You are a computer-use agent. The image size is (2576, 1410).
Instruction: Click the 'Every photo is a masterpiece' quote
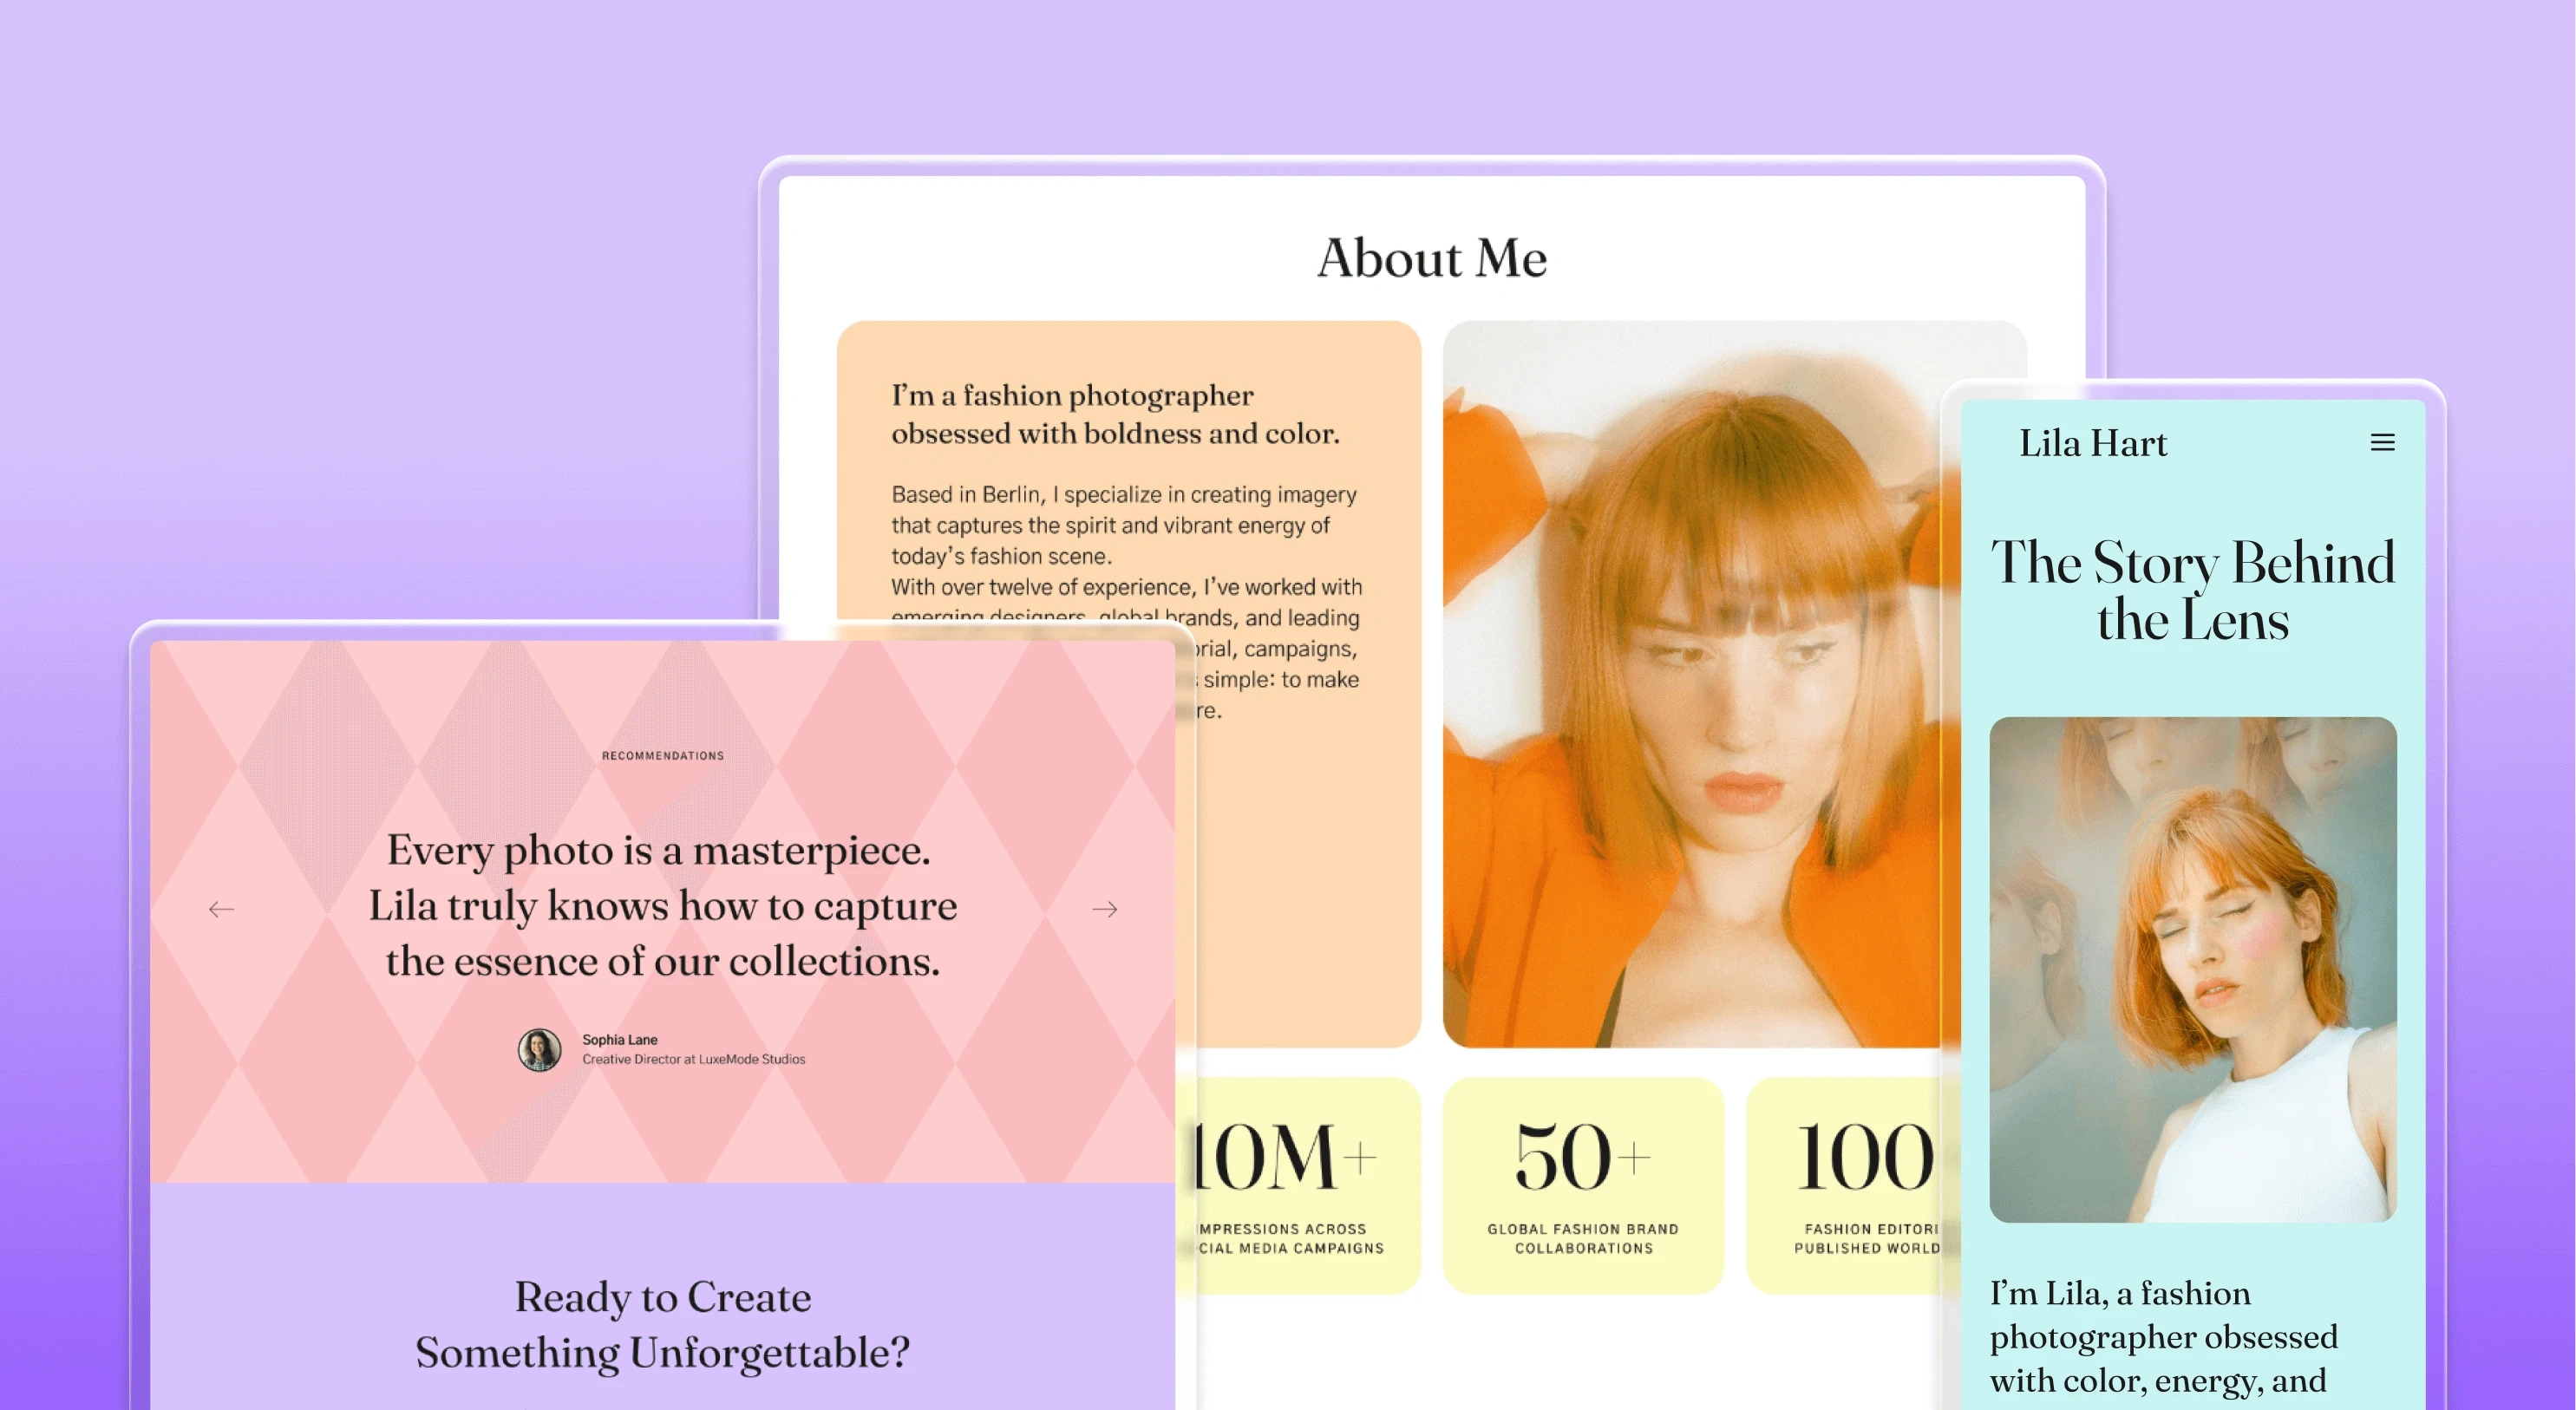coord(663,905)
